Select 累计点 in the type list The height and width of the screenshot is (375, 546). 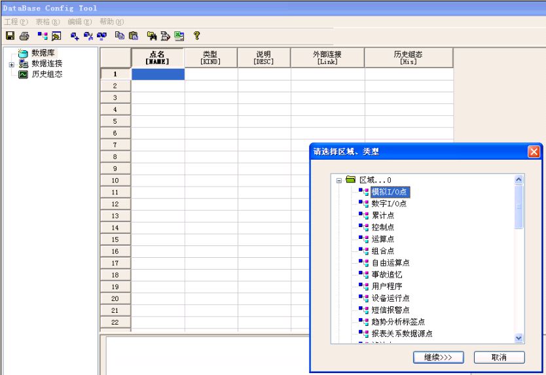click(383, 215)
